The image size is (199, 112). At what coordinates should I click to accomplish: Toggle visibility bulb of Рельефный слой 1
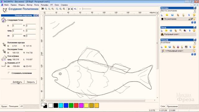click(194, 51)
